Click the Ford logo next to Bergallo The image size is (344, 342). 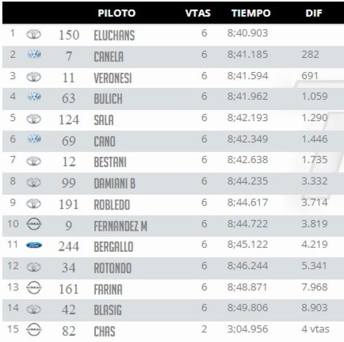tap(34, 245)
